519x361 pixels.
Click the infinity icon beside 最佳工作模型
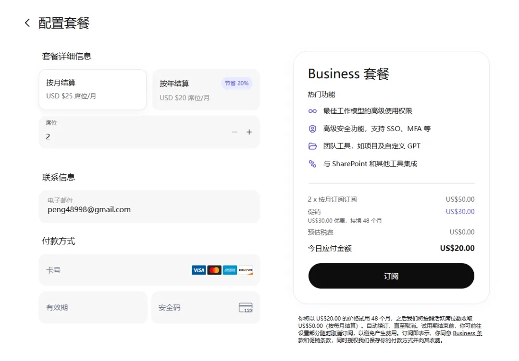312,111
